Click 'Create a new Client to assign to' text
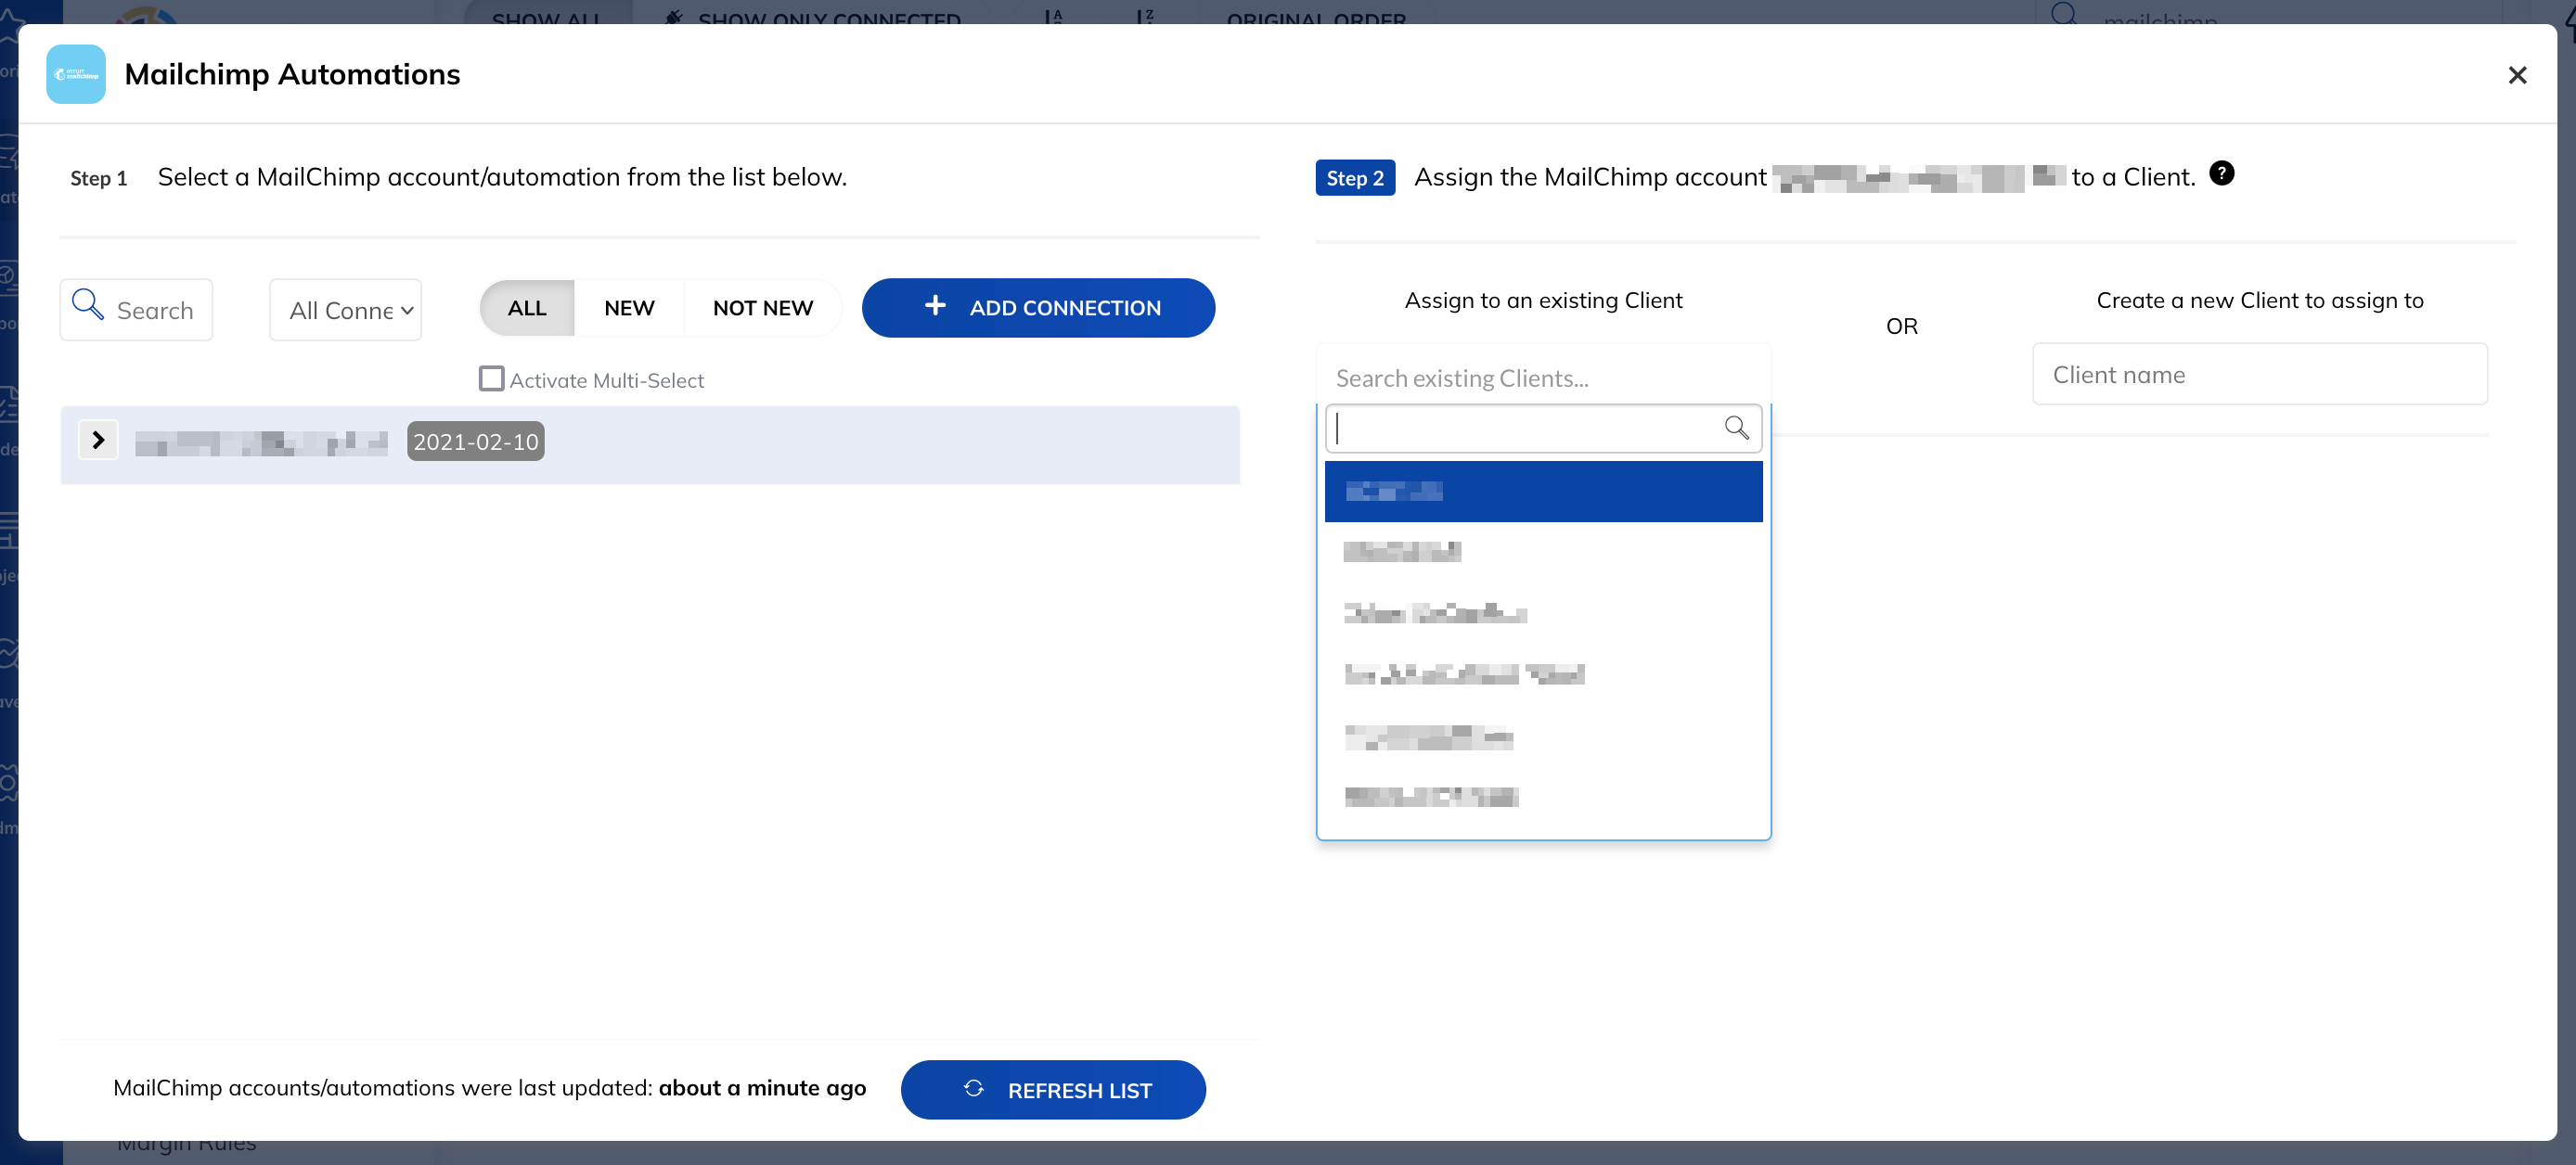This screenshot has height=1165, width=2576. [2259, 300]
